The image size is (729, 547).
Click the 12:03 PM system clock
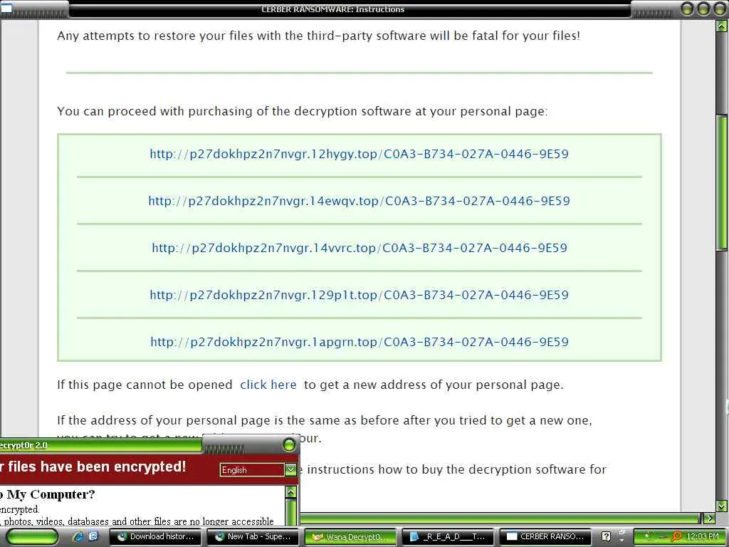click(703, 537)
